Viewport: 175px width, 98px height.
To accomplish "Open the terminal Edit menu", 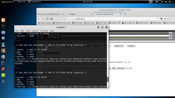I will pos(22,31).
